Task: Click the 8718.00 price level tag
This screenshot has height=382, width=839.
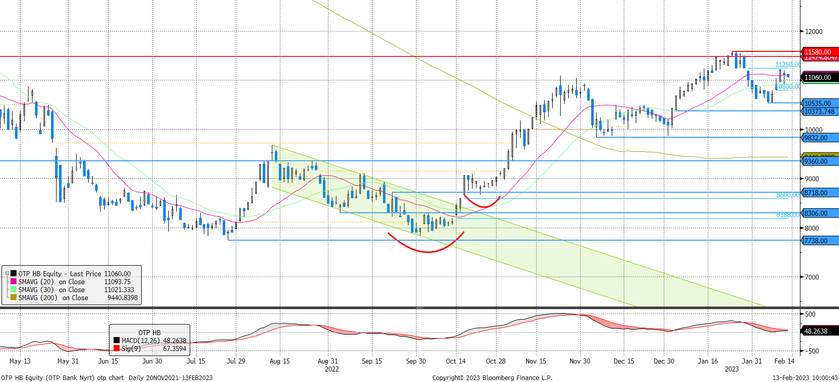Action: pos(820,193)
